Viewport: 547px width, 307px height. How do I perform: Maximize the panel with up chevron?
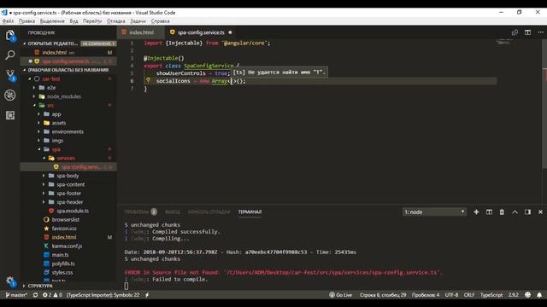click(x=515, y=212)
